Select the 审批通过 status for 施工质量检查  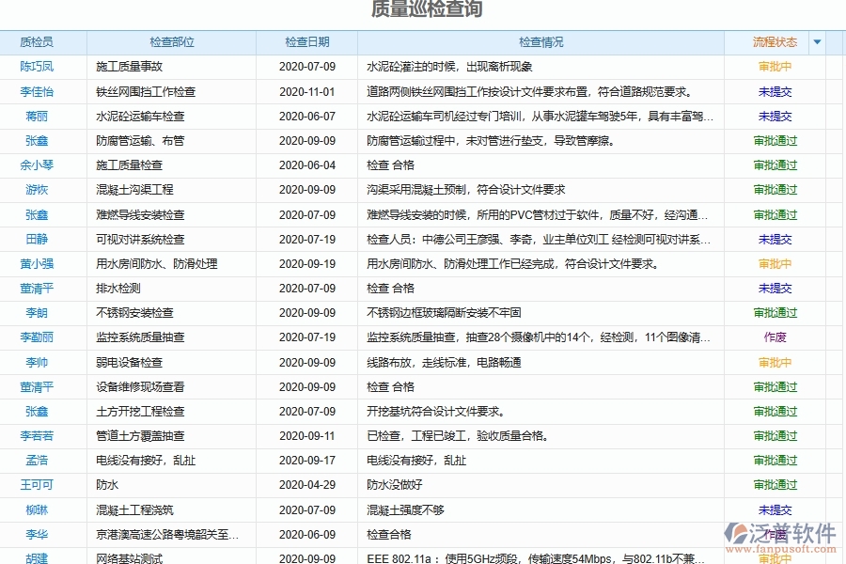click(774, 164)
